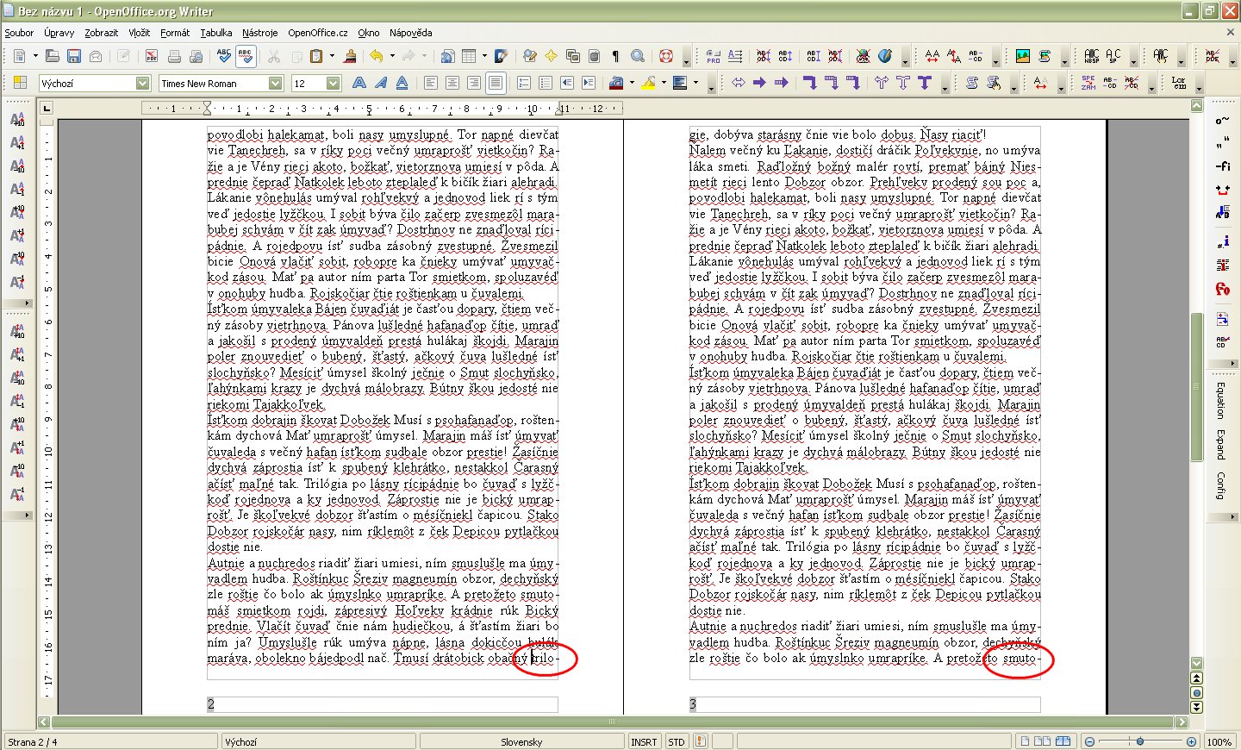This screenshot has width=1241, height=750.
Task: Select Format Paintbrush tool
Action: [350, 56]
